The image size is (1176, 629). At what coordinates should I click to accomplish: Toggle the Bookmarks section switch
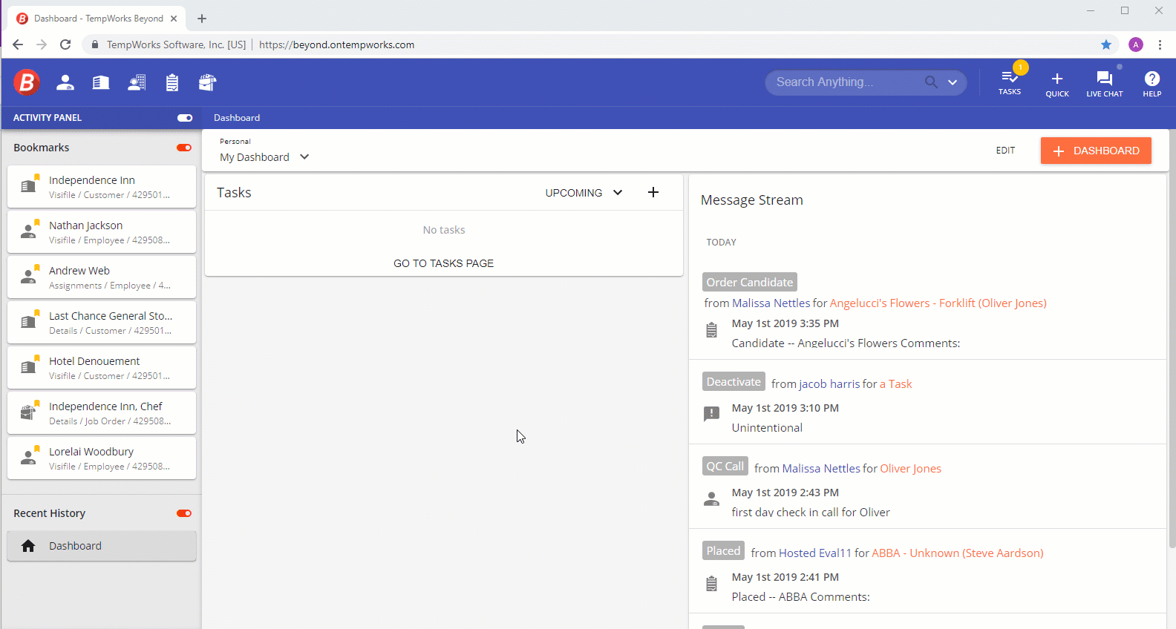coord(184,148)
